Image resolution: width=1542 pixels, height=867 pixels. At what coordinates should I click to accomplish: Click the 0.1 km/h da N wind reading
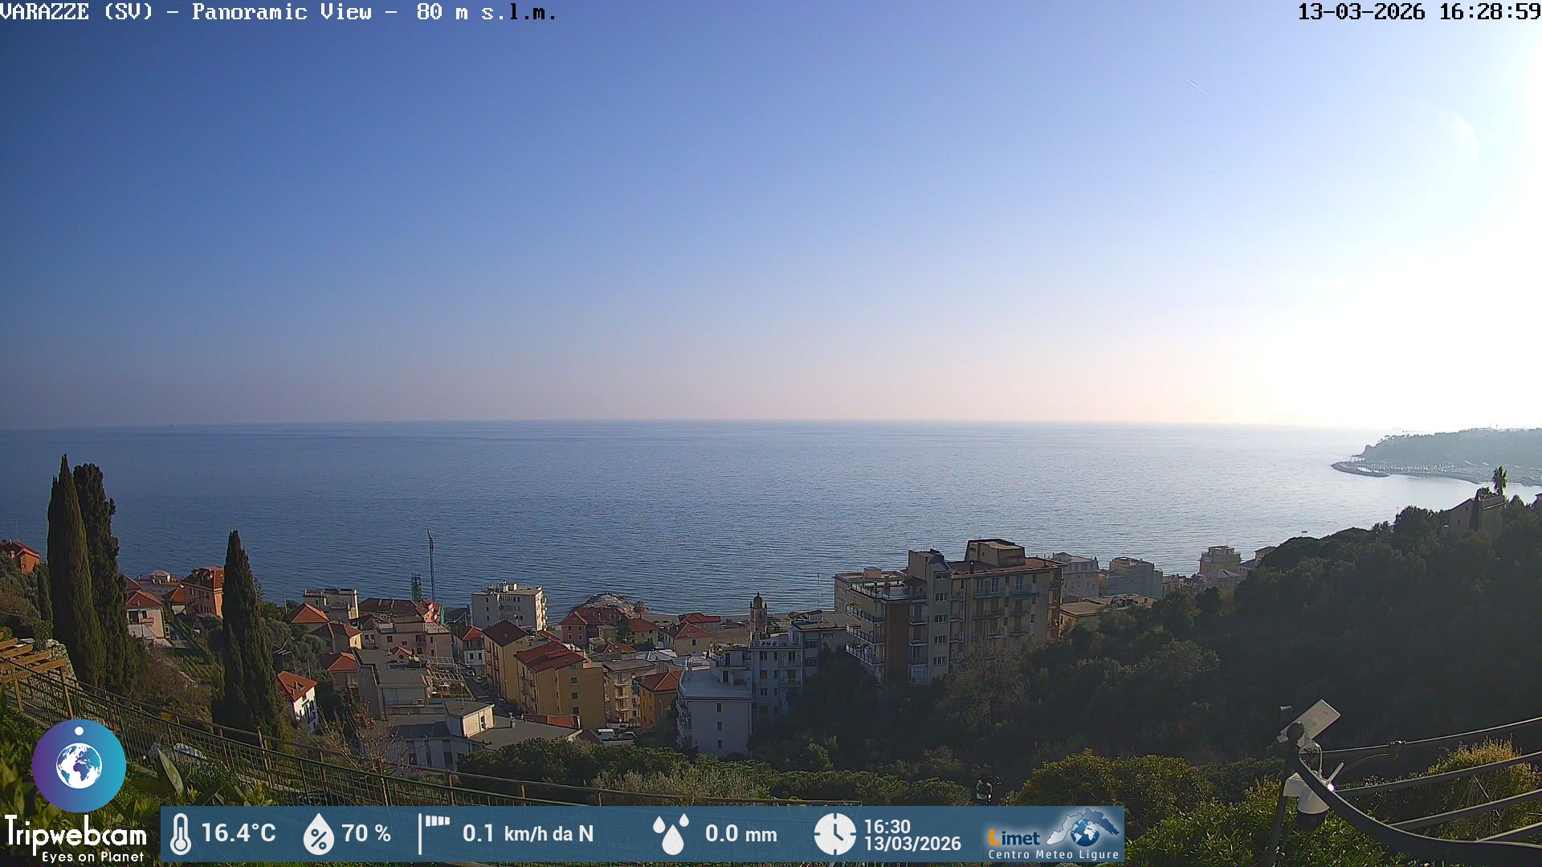528,833
